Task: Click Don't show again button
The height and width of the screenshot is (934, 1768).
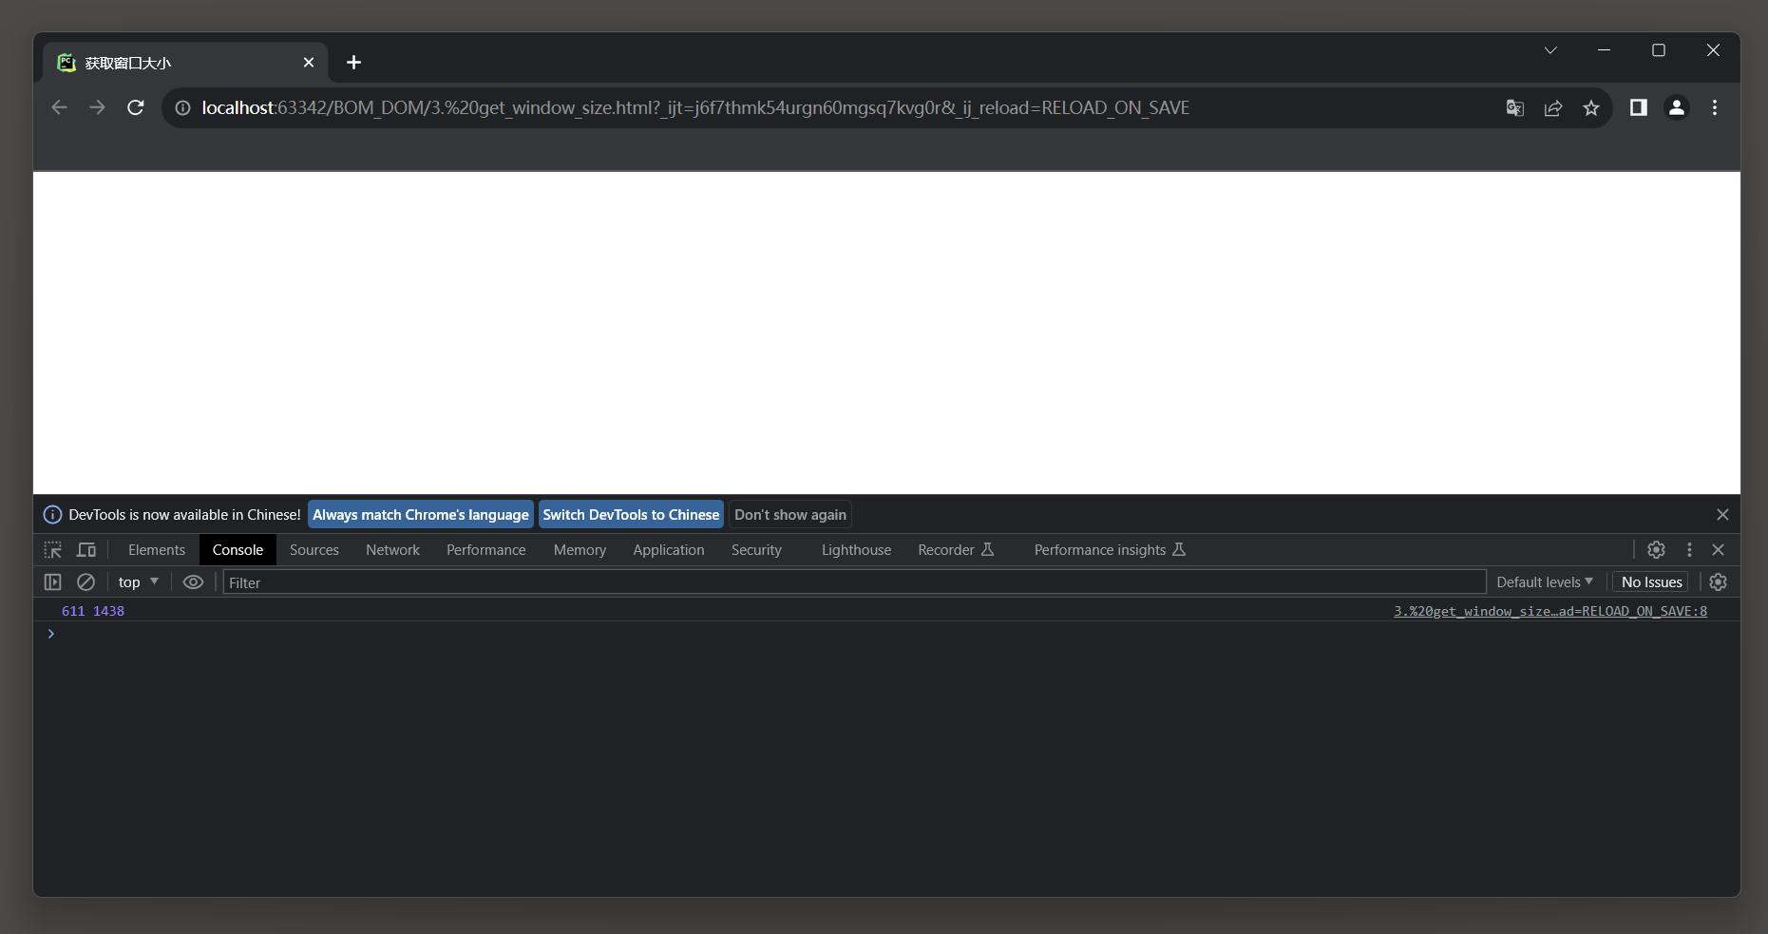Action: [790, 515]
